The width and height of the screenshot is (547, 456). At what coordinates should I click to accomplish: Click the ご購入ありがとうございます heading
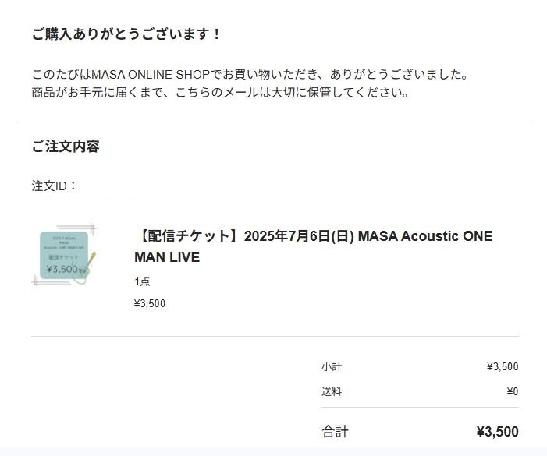(x=126, y=34)
